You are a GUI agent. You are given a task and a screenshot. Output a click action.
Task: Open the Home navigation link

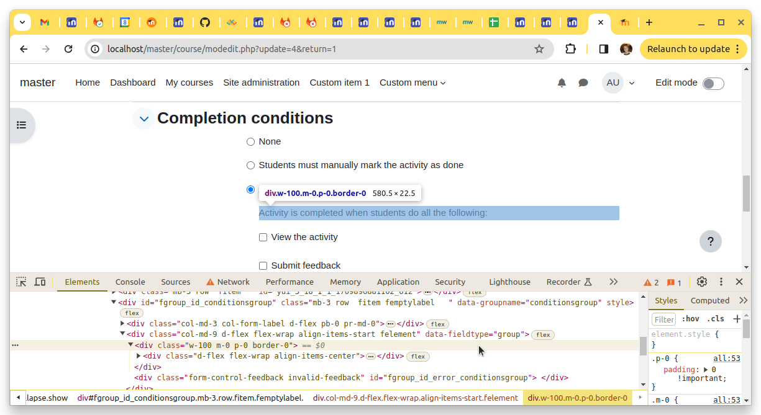point(88,83)
